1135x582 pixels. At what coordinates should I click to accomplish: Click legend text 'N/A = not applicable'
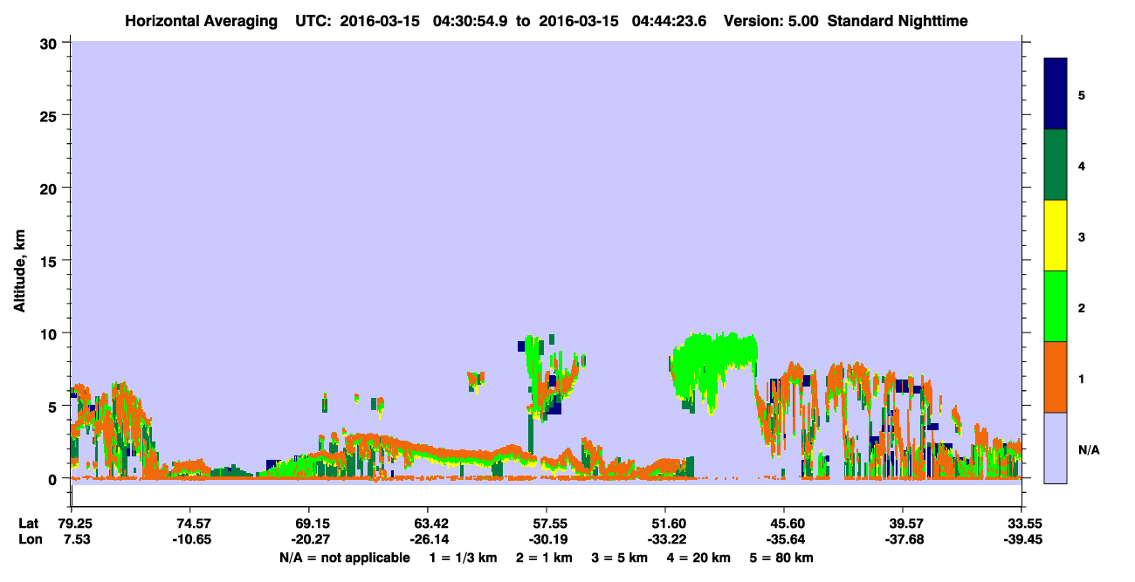point(344,558)
